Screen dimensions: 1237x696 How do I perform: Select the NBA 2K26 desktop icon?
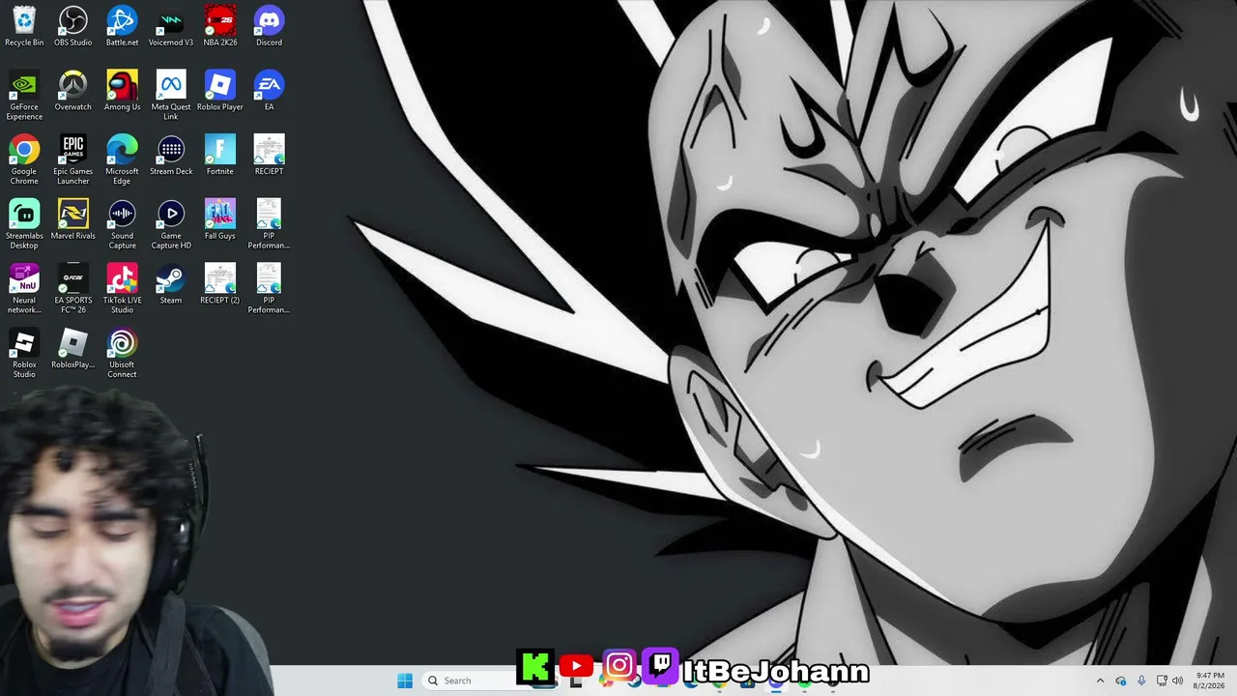220,26
